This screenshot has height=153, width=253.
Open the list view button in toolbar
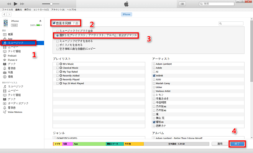pyautogui.click(x=182, y=4)
